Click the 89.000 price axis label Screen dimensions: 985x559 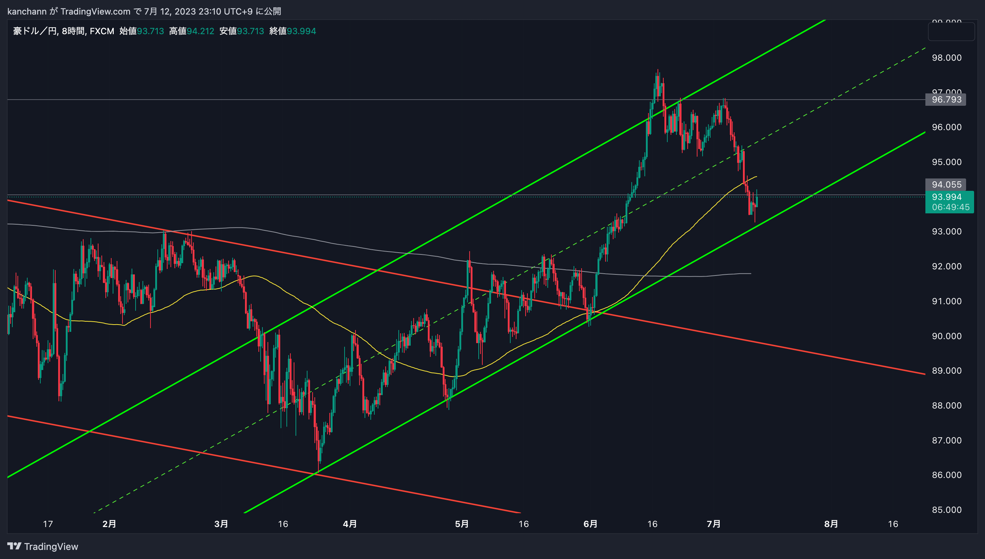tap(946, 371)
